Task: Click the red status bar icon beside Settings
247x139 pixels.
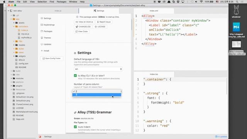Action: (x=40, y=137)
